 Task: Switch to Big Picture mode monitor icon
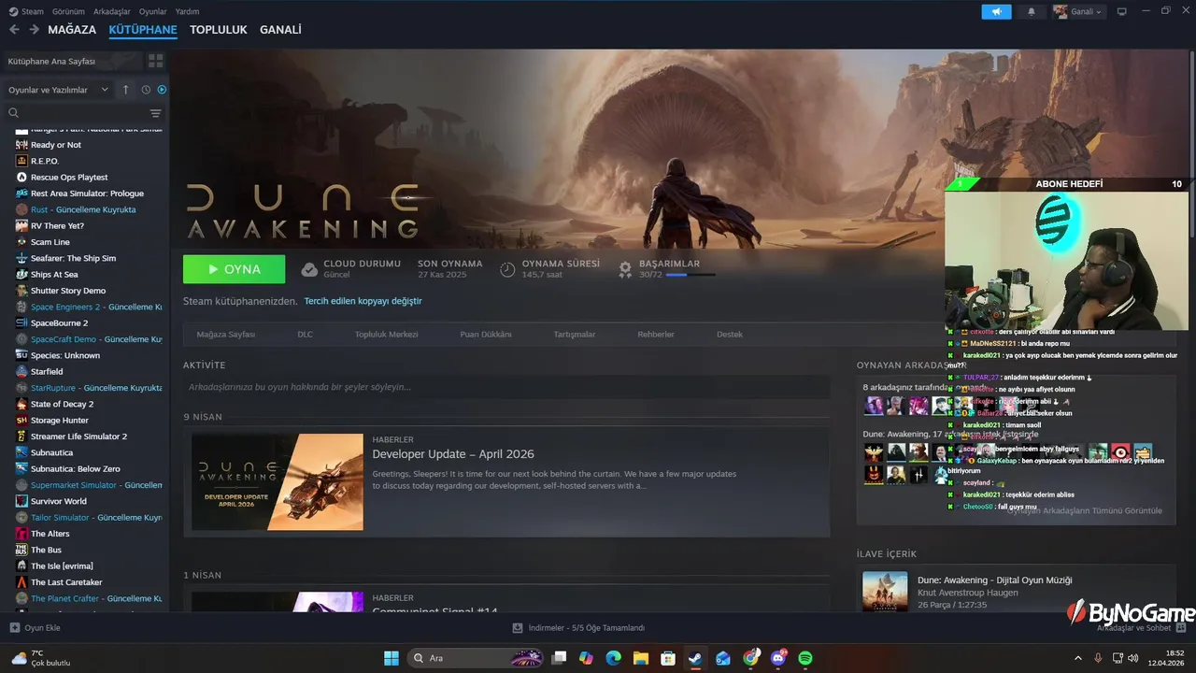pyautogui.click(x=1121, y=11)
